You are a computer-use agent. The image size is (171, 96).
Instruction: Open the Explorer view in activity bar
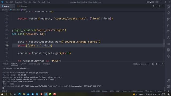(168, 7)
